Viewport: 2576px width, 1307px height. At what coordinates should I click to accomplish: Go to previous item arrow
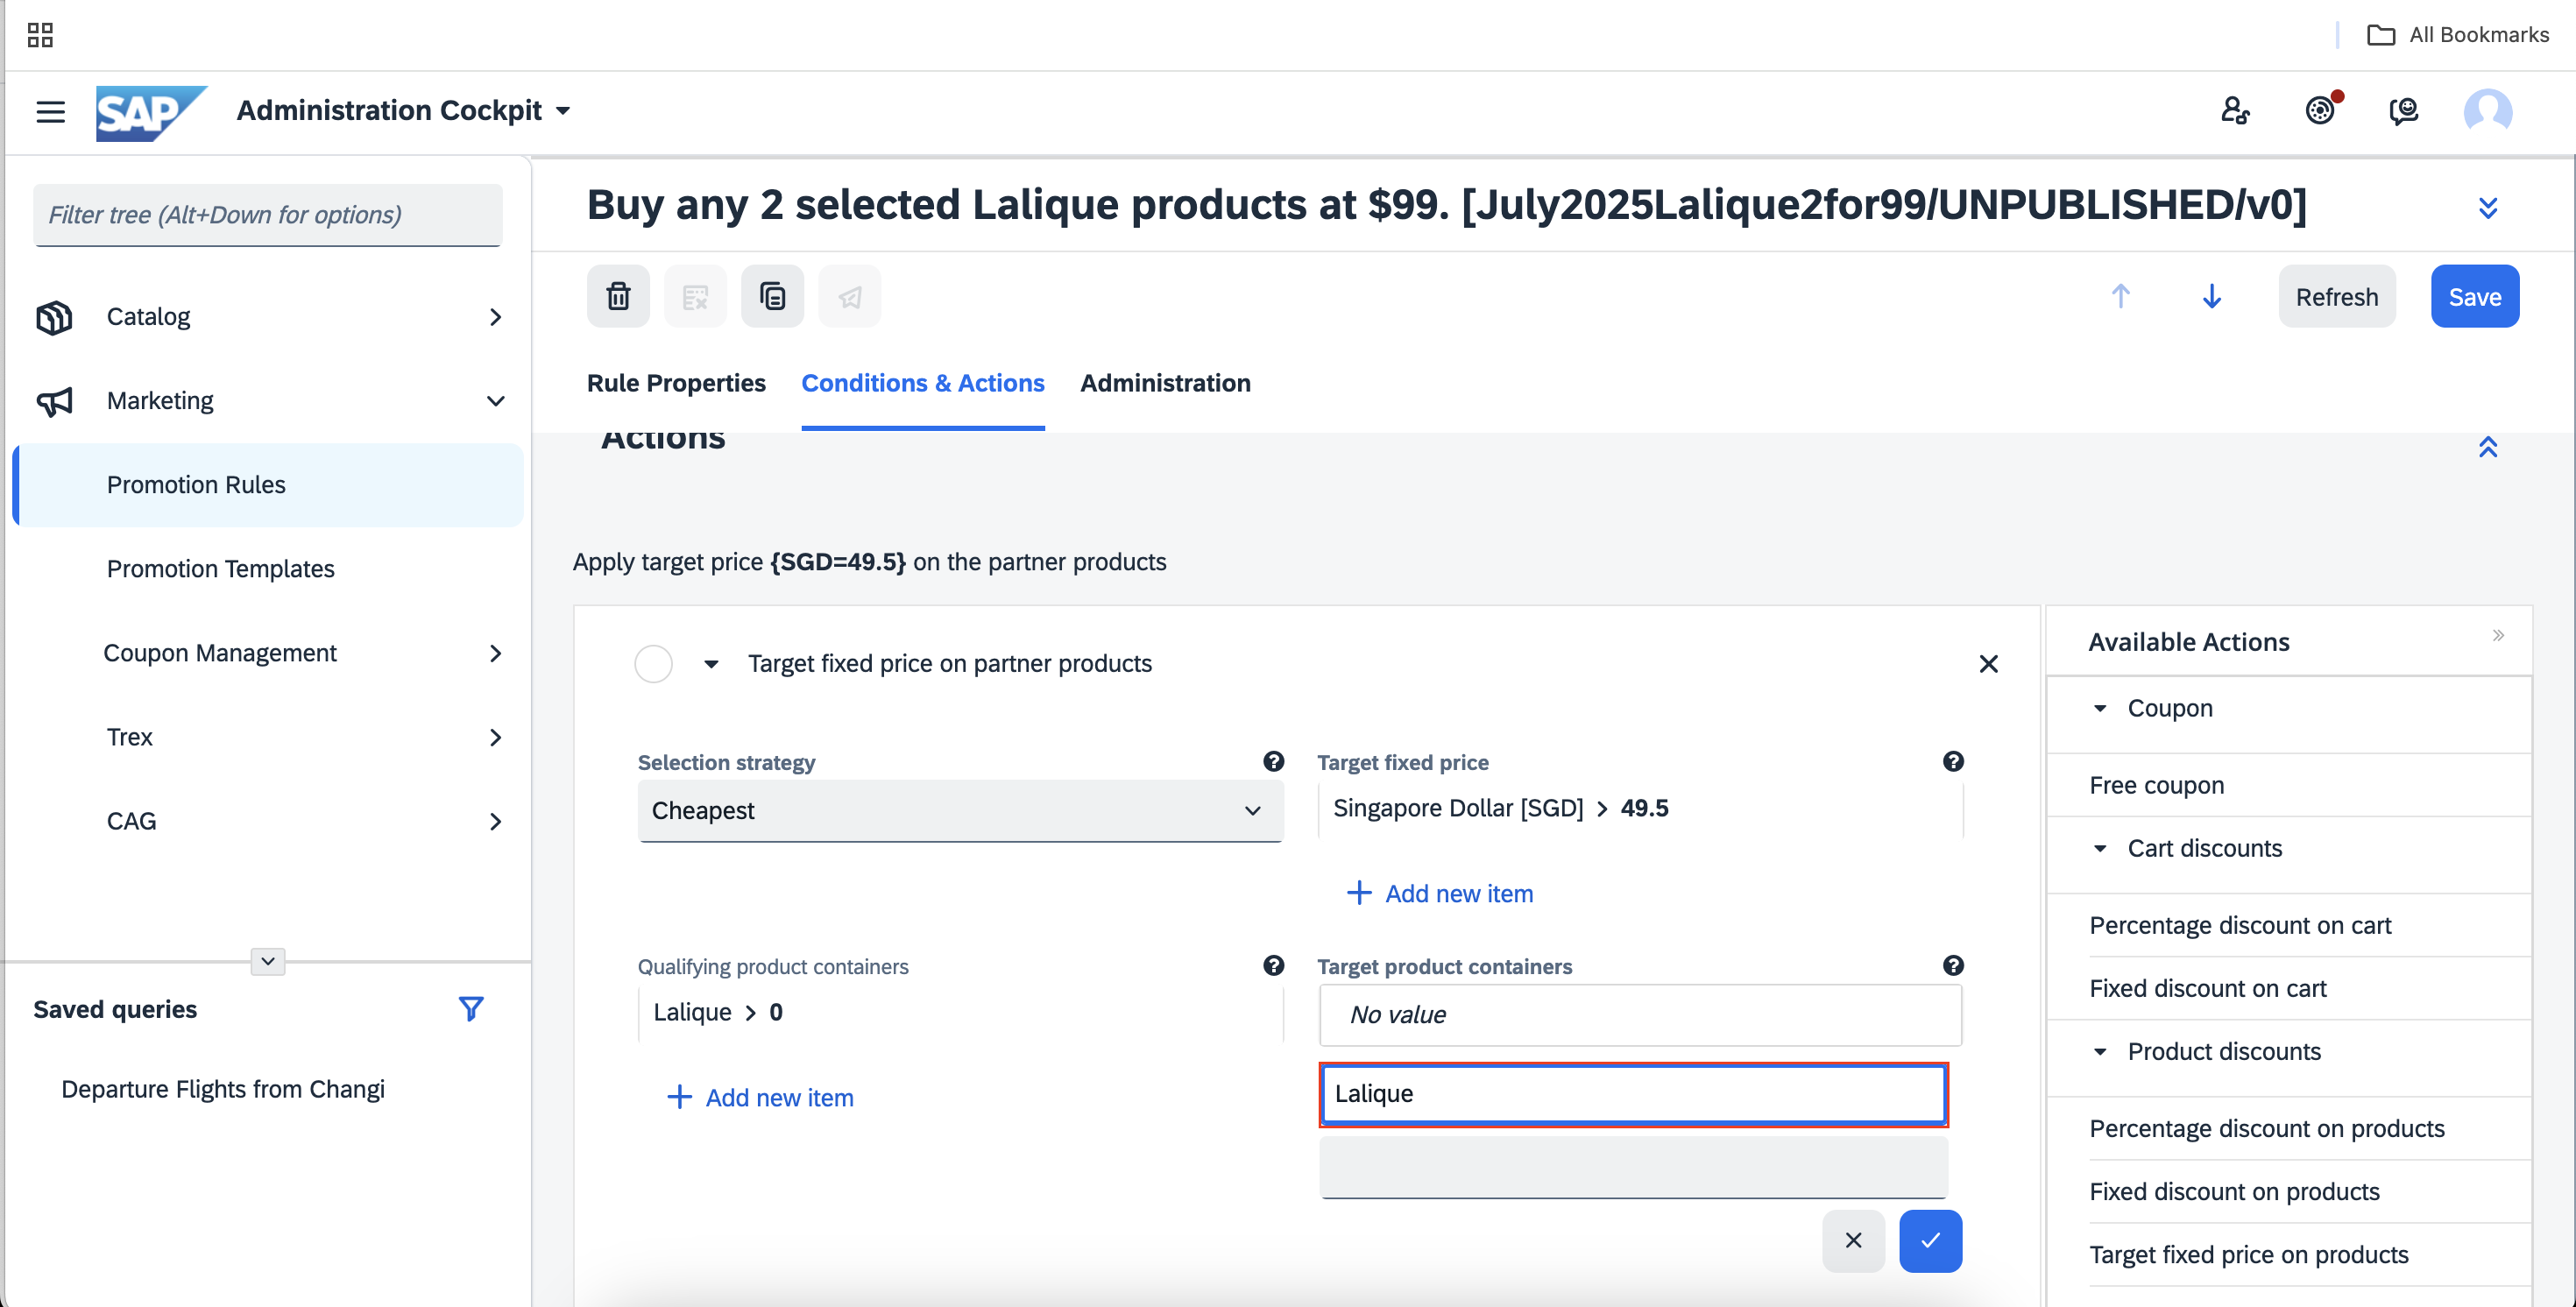pyautogui.click(x=2120, y=296)
